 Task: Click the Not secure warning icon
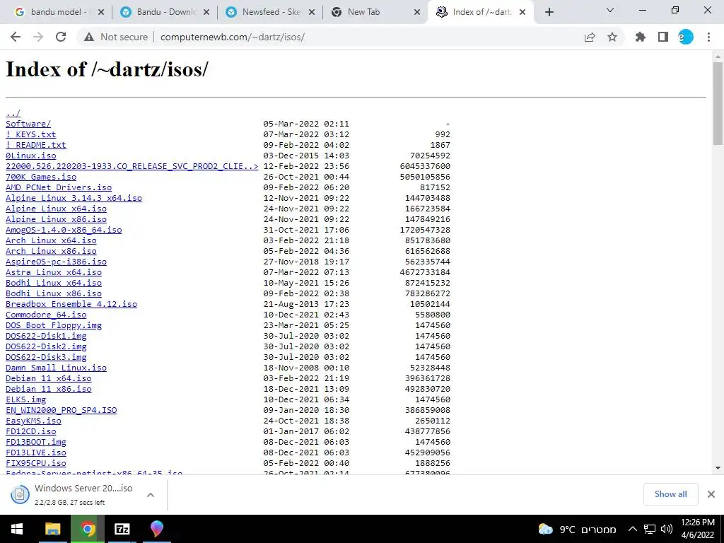point(89,37)
